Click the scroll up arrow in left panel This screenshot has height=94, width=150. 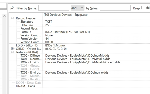tap(4, 16)
